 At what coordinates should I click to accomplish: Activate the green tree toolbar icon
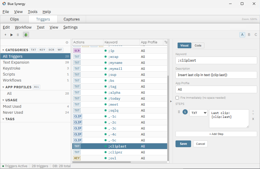[26, 35]
